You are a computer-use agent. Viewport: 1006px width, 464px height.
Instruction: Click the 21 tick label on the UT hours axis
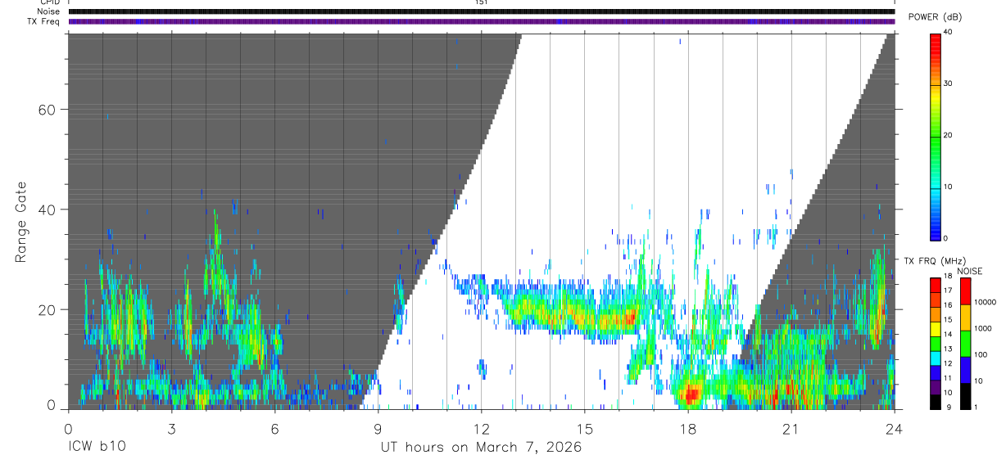(791, 429)
